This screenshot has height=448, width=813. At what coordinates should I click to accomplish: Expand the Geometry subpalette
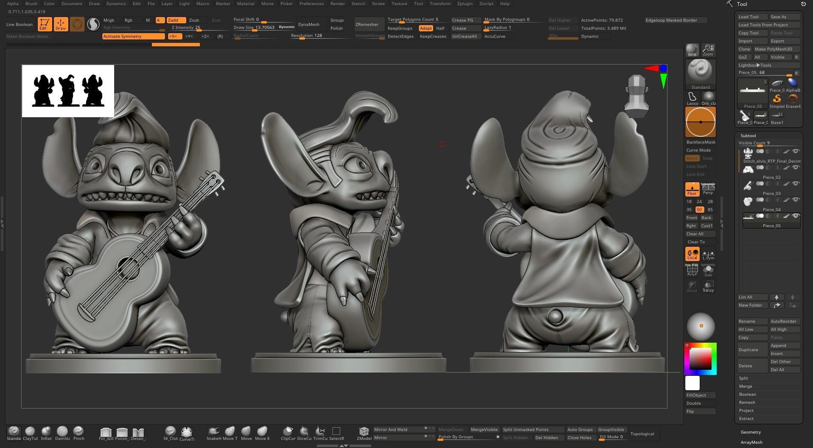click(751, 432)
